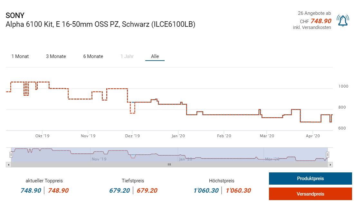Select the 1 Monat time range

click(x=20, y=56)
